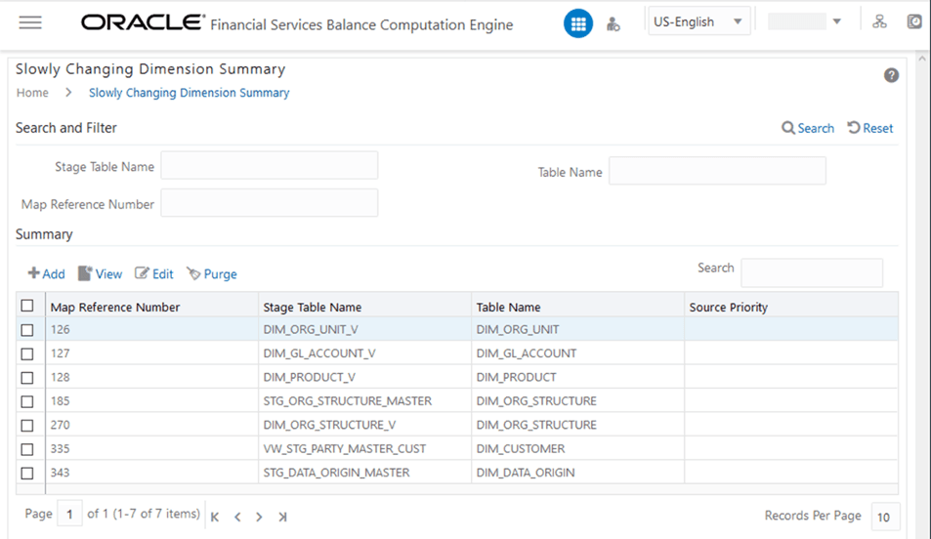Open the applications grid icon
This screenshot has height=539, width=931.
pyautogui.click(x=577, y=23)
